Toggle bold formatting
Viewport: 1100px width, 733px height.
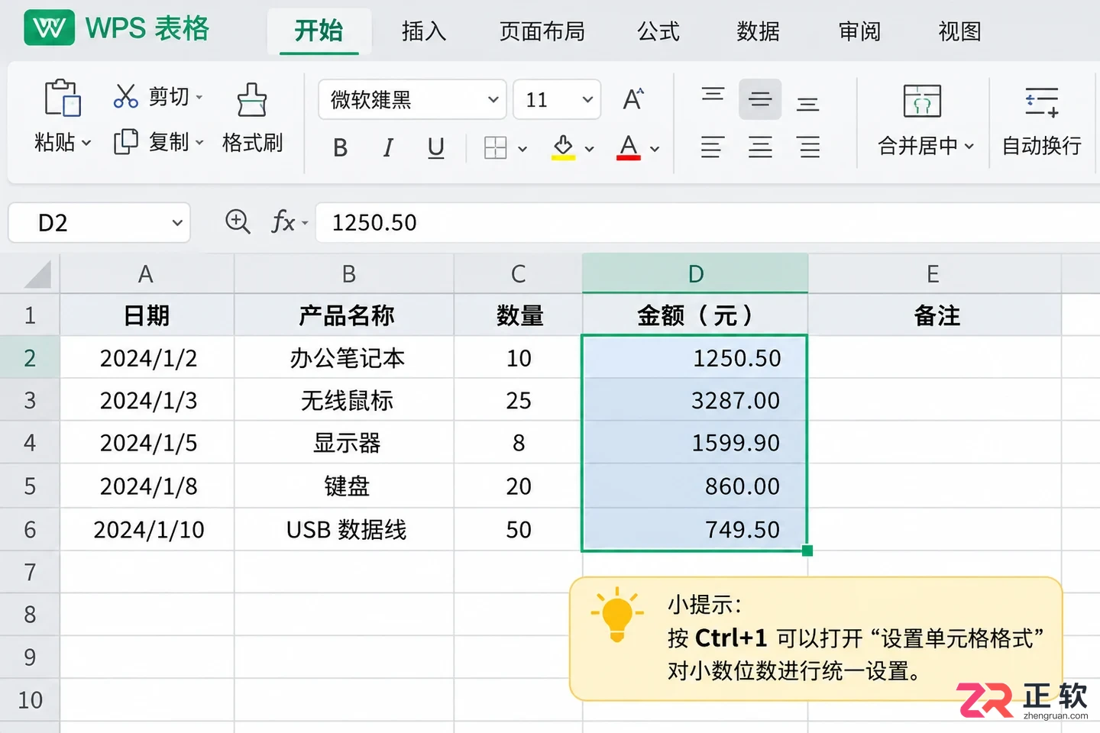(x=341, y=147)
